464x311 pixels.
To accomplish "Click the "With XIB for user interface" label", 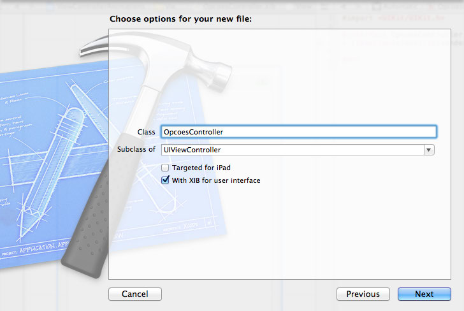I will click(216, 180).
